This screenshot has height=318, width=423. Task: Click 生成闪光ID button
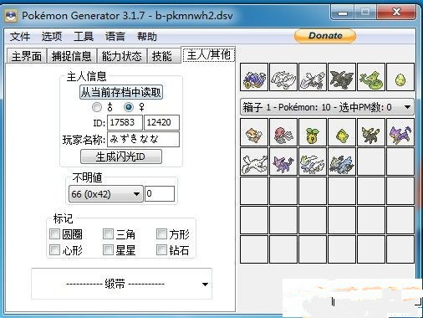(121, 156)
